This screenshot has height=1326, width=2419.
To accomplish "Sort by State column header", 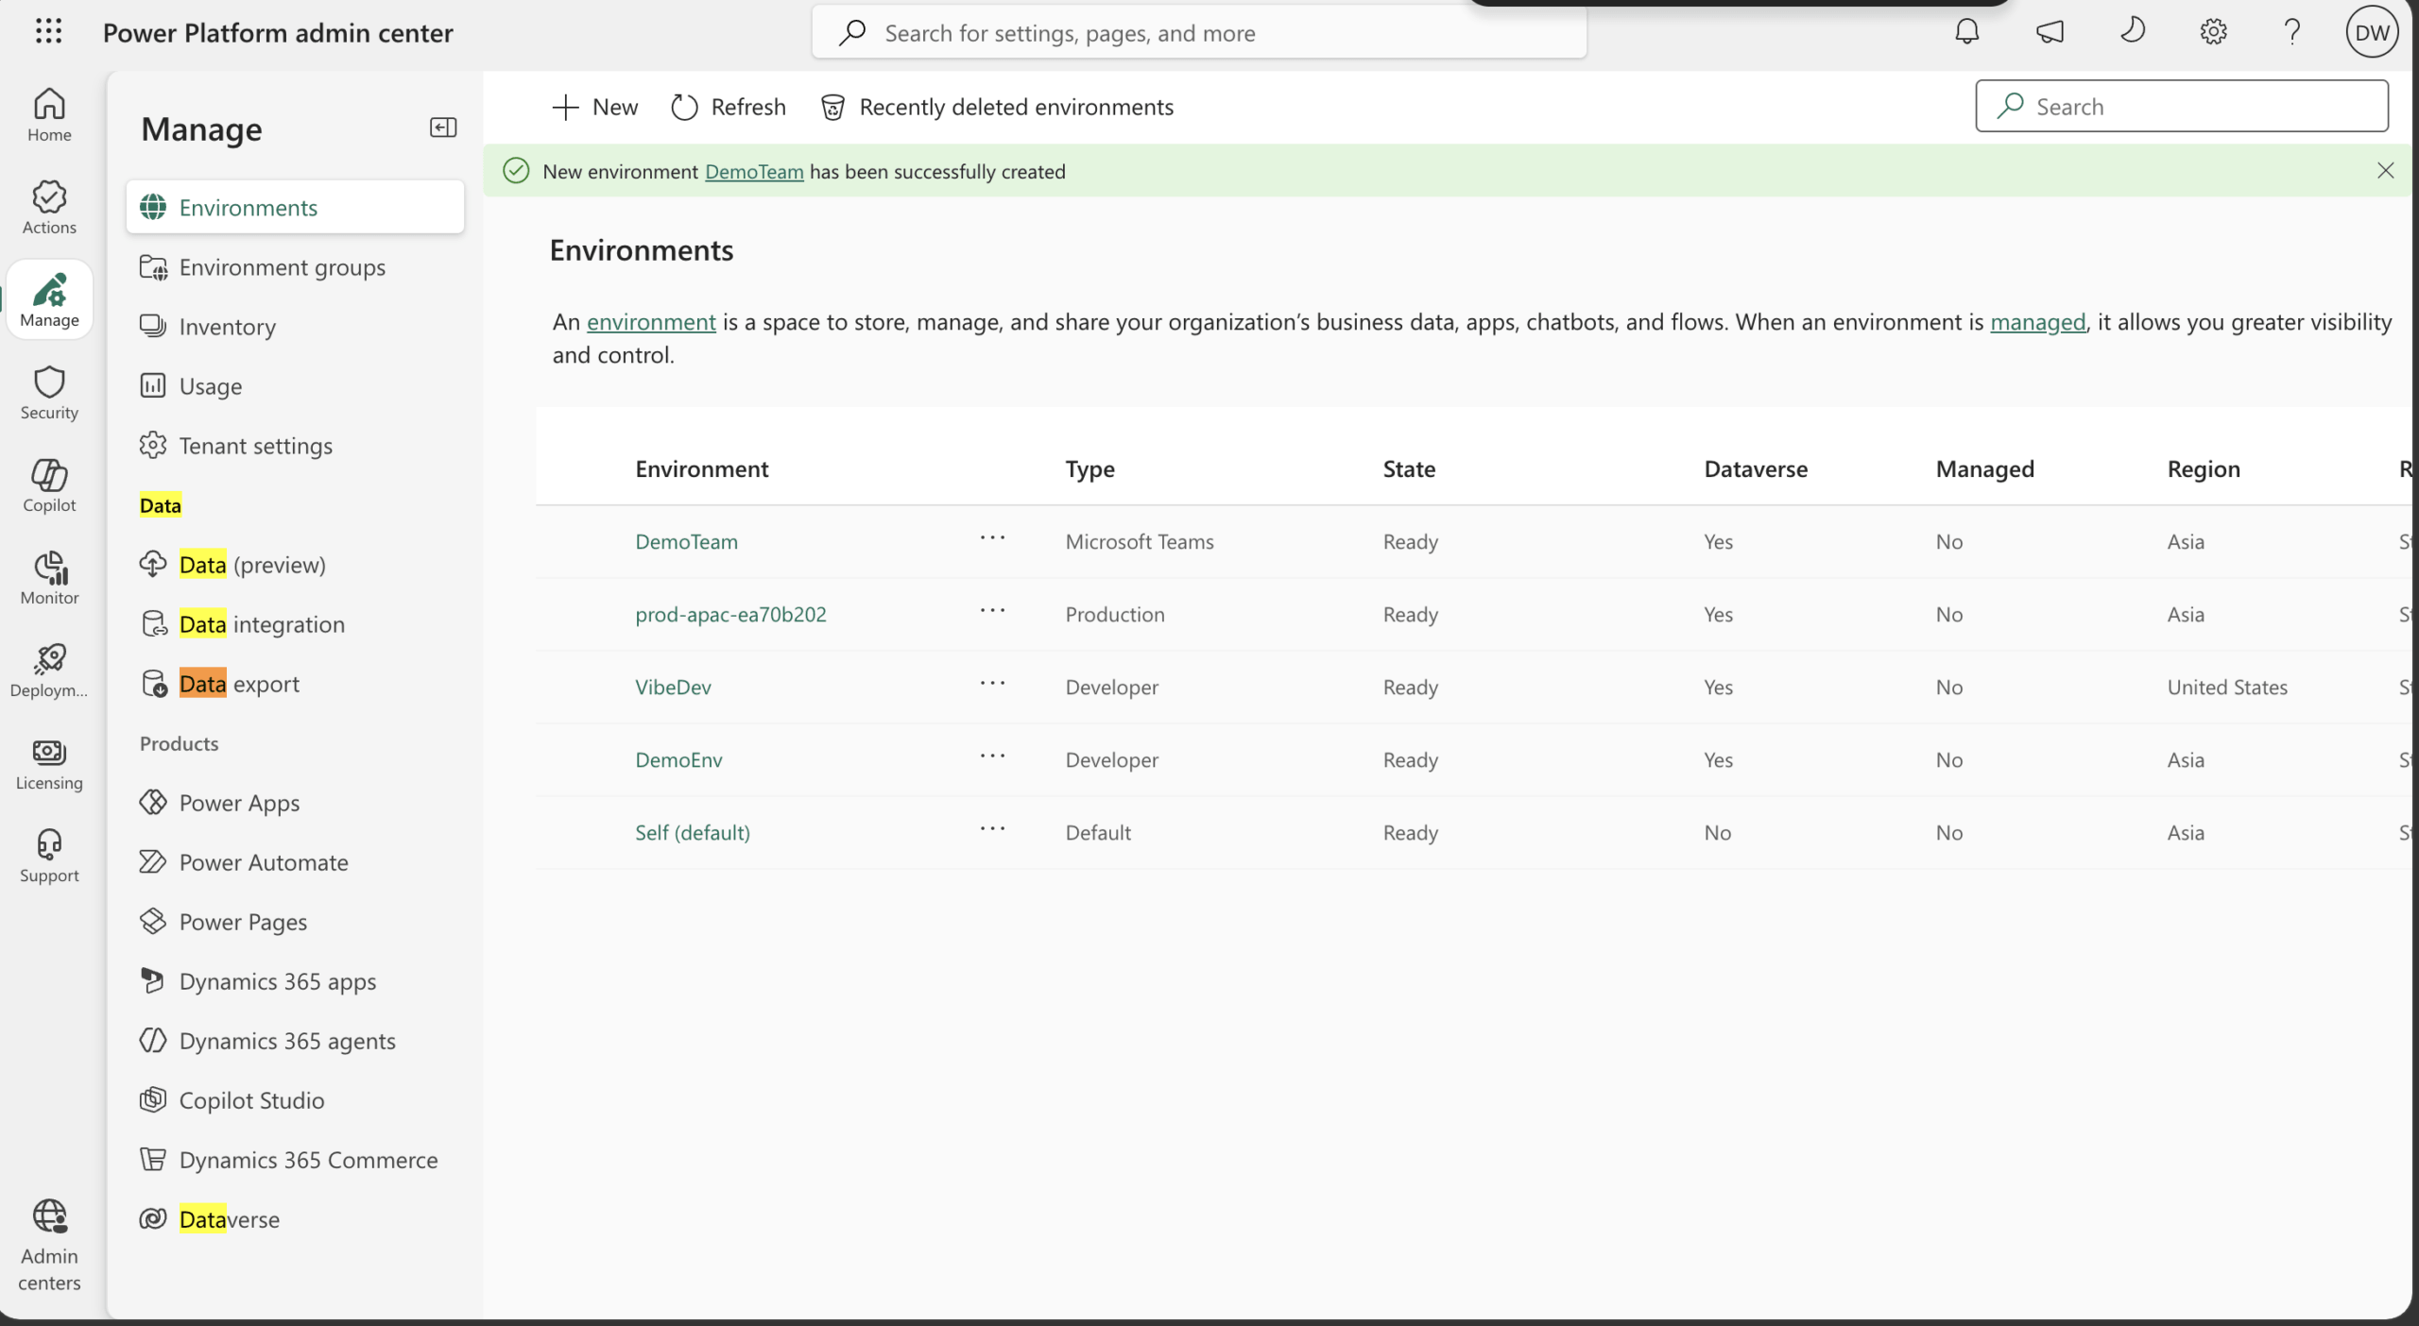I will click(x=1409, y=468).
